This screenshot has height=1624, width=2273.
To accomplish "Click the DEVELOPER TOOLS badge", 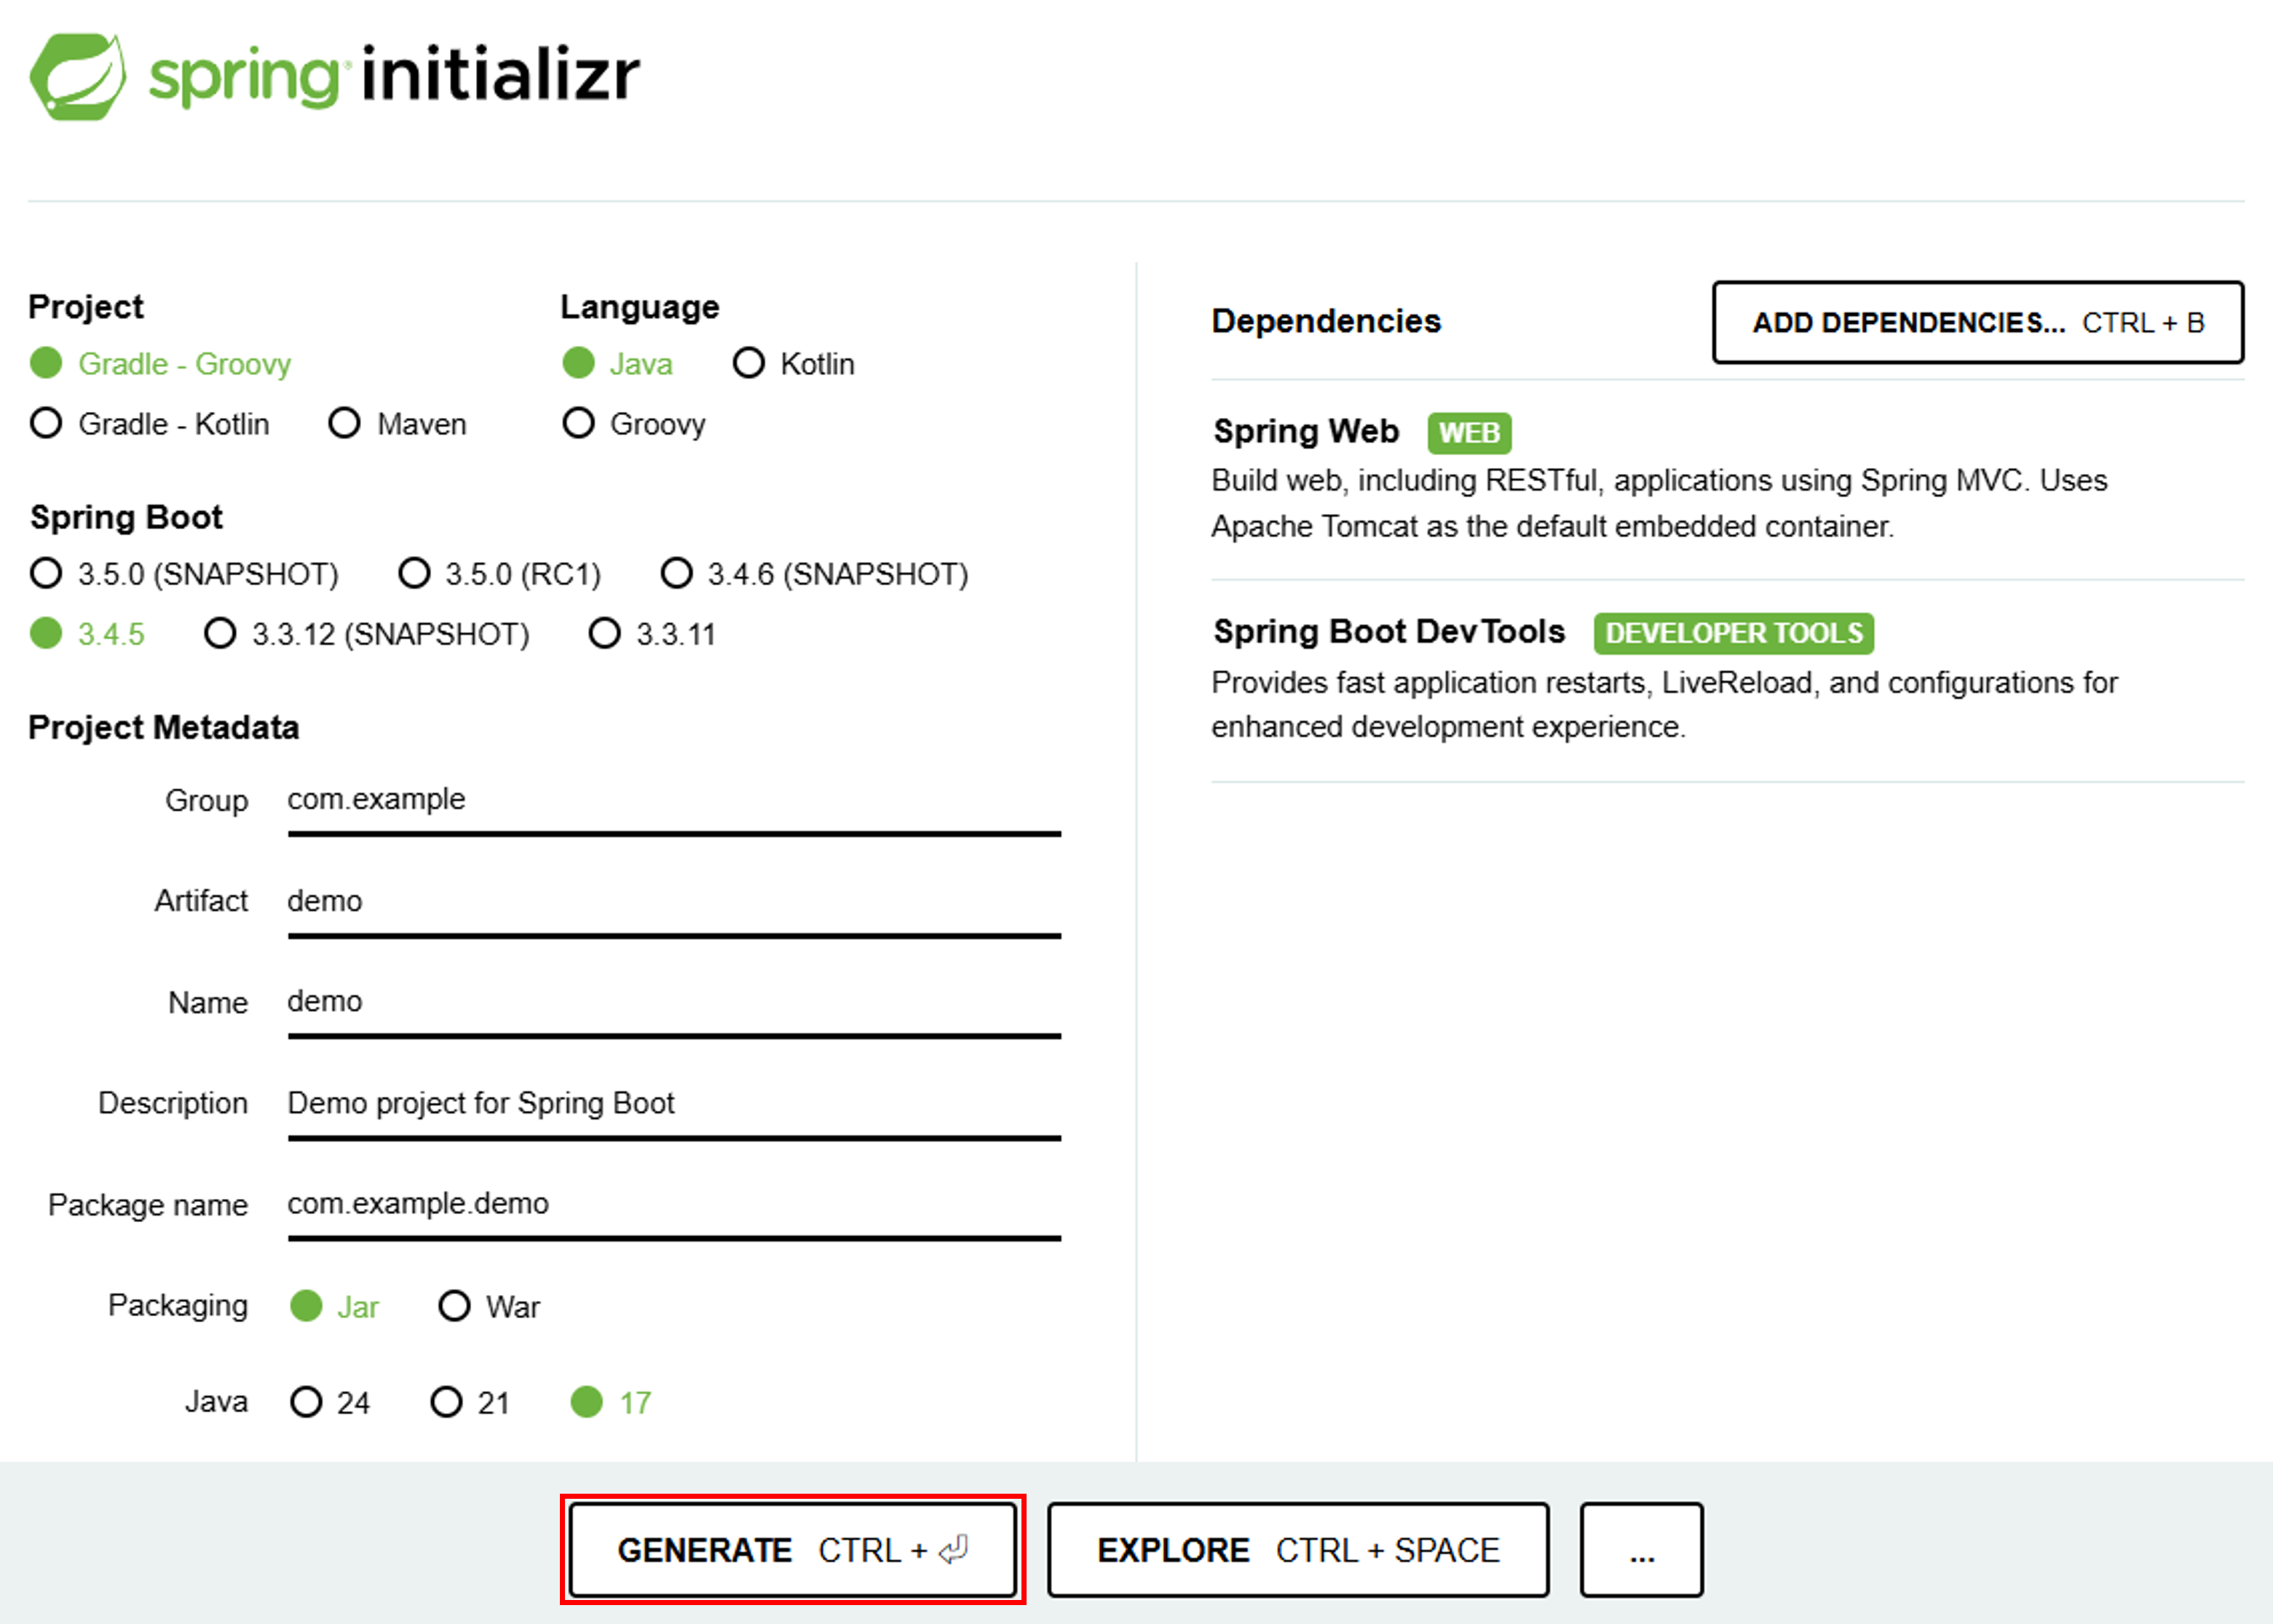I will (1732, 632).
